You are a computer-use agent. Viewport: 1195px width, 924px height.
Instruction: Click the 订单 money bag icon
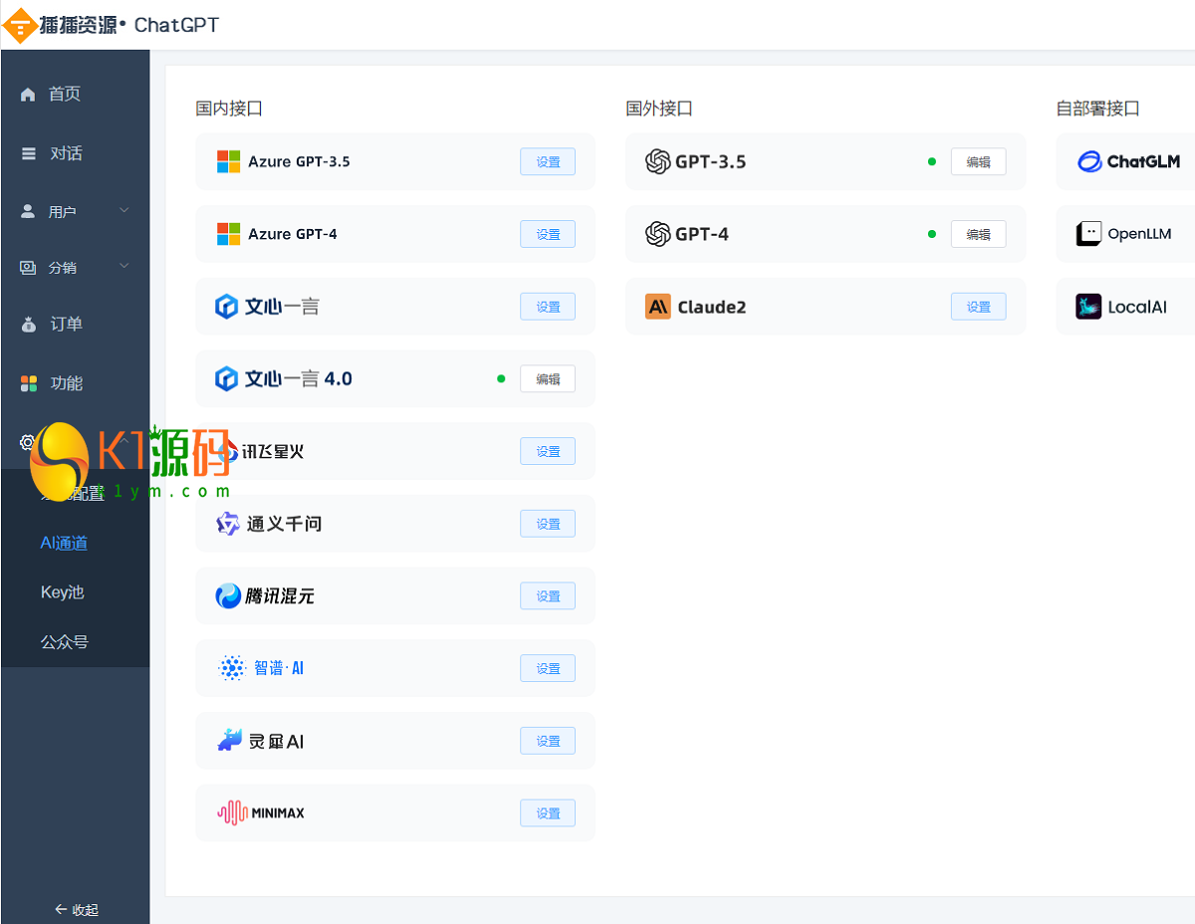28,325
